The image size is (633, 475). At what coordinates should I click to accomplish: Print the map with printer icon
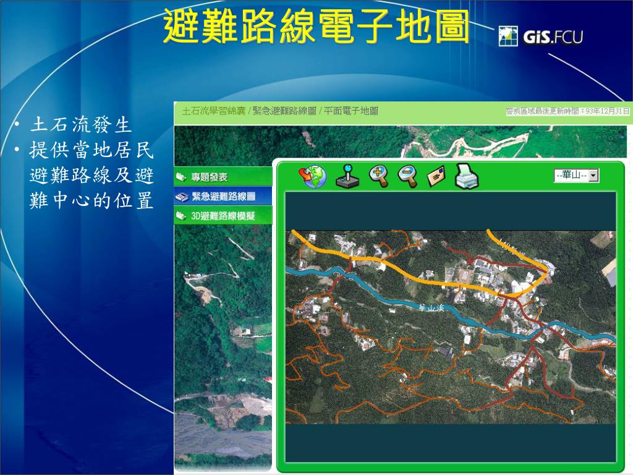point(467,176)
